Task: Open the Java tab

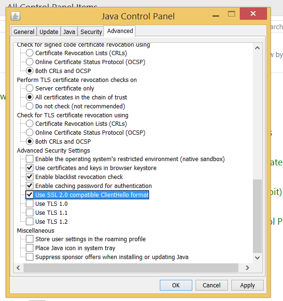Action: tap(69, 32)
